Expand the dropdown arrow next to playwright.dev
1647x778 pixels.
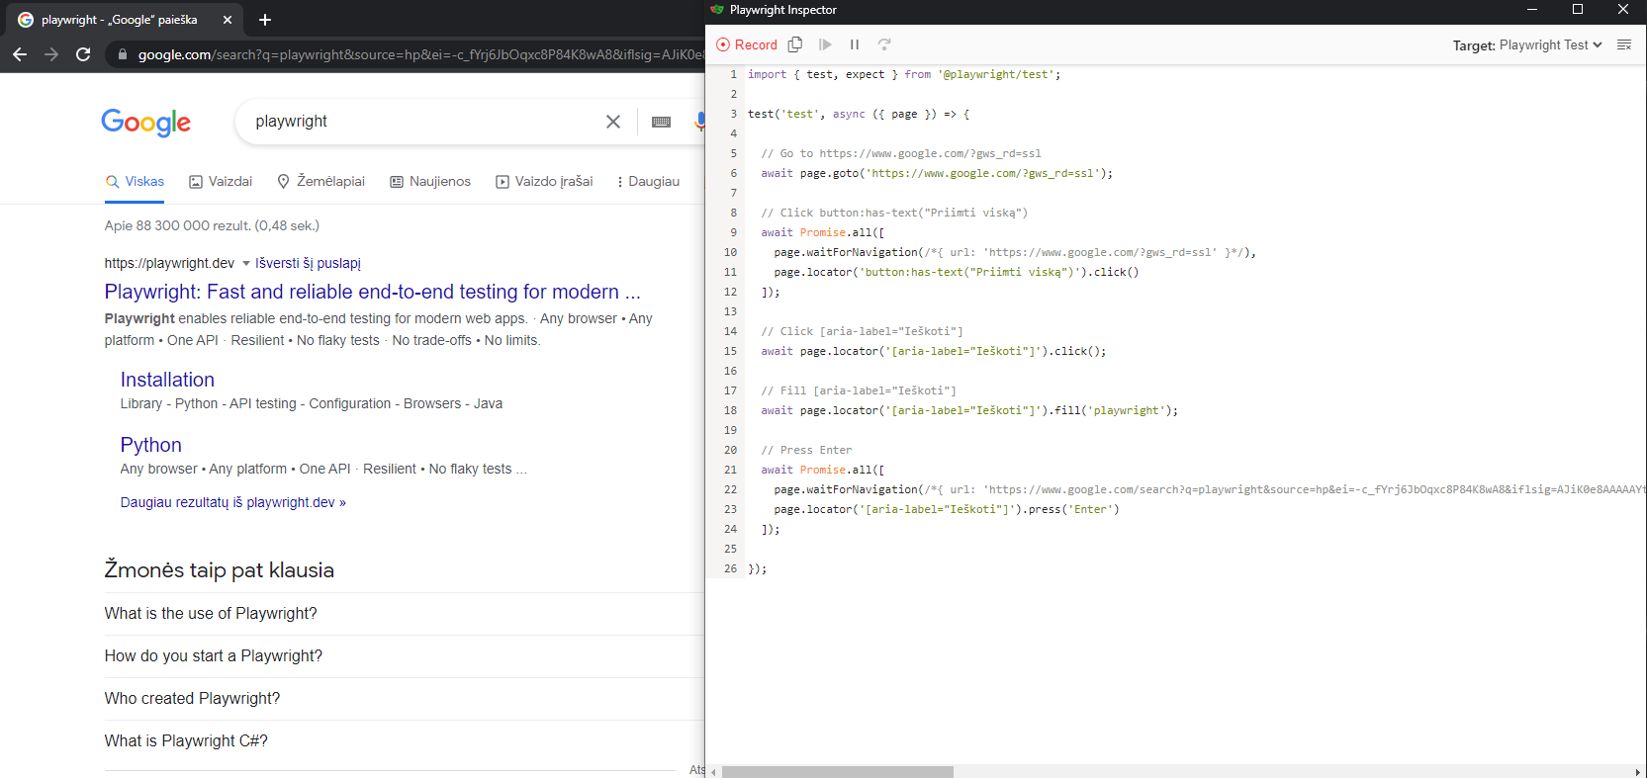point(246,264)
